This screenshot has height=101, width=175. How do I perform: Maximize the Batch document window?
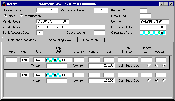(166, 4)
